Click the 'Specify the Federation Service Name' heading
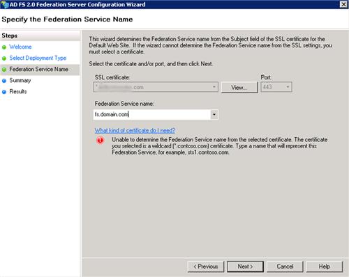349x277 pixels. [67, 19]
